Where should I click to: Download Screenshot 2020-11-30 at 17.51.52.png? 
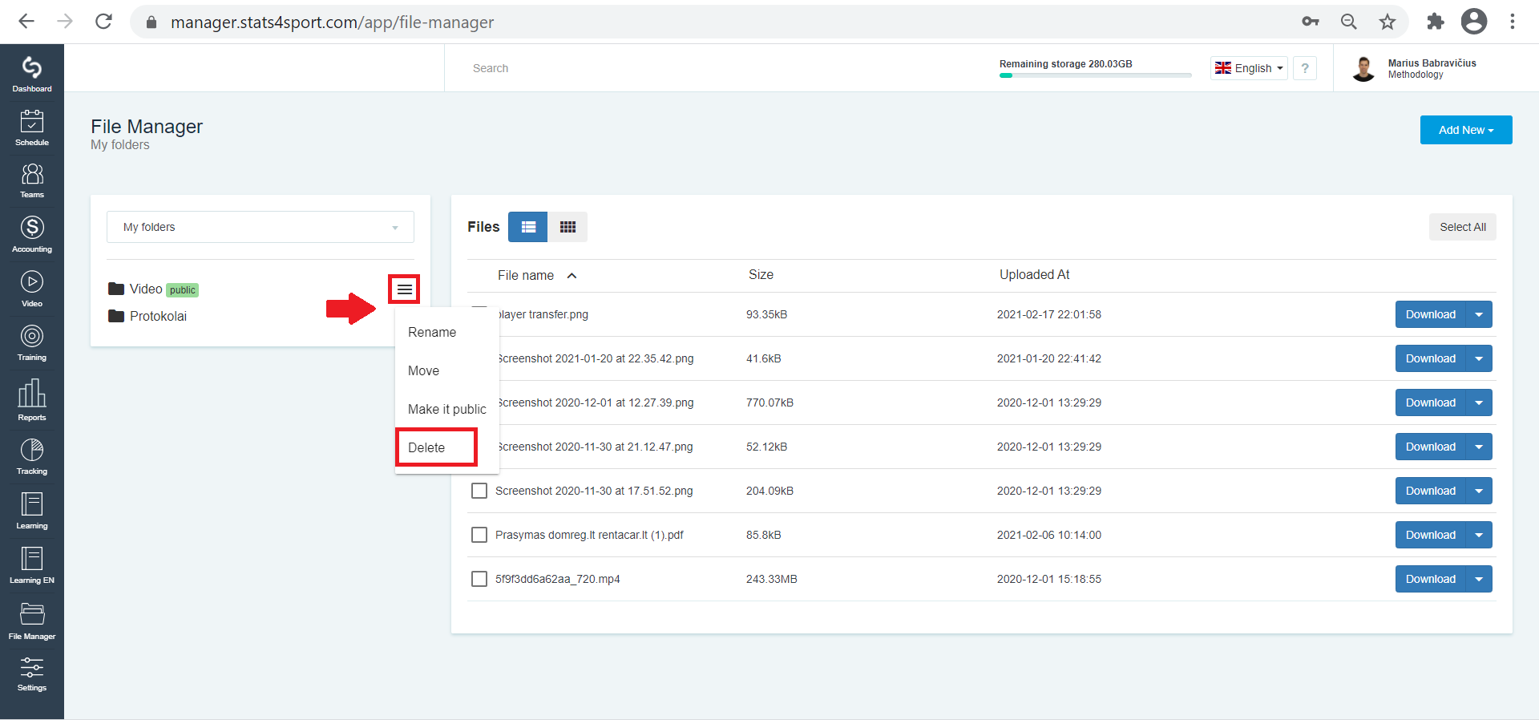[1431, 491]
